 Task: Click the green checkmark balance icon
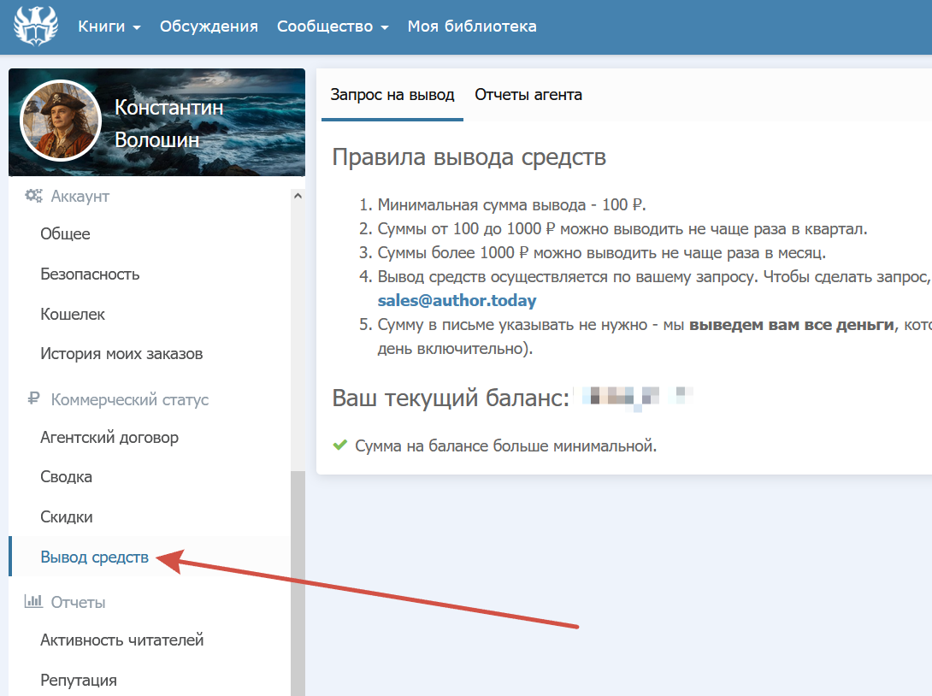point(339,445)
